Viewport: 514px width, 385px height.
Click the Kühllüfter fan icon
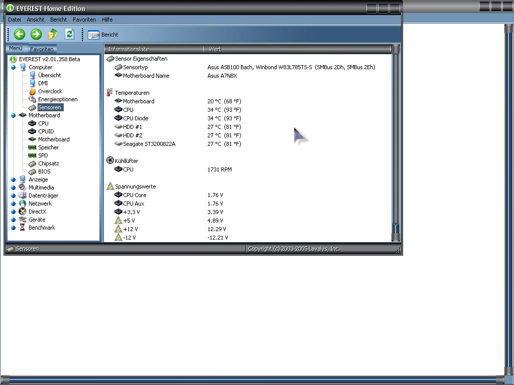tap(110, 160)
